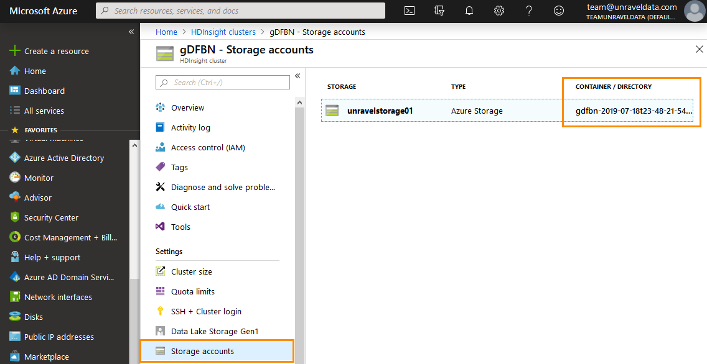Click the feedback smiley icon

click(559, 11)
